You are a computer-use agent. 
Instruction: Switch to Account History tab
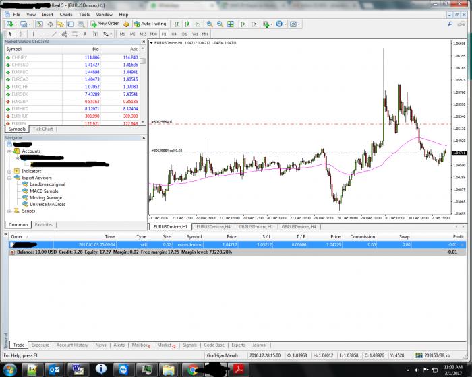click(72, 345)
